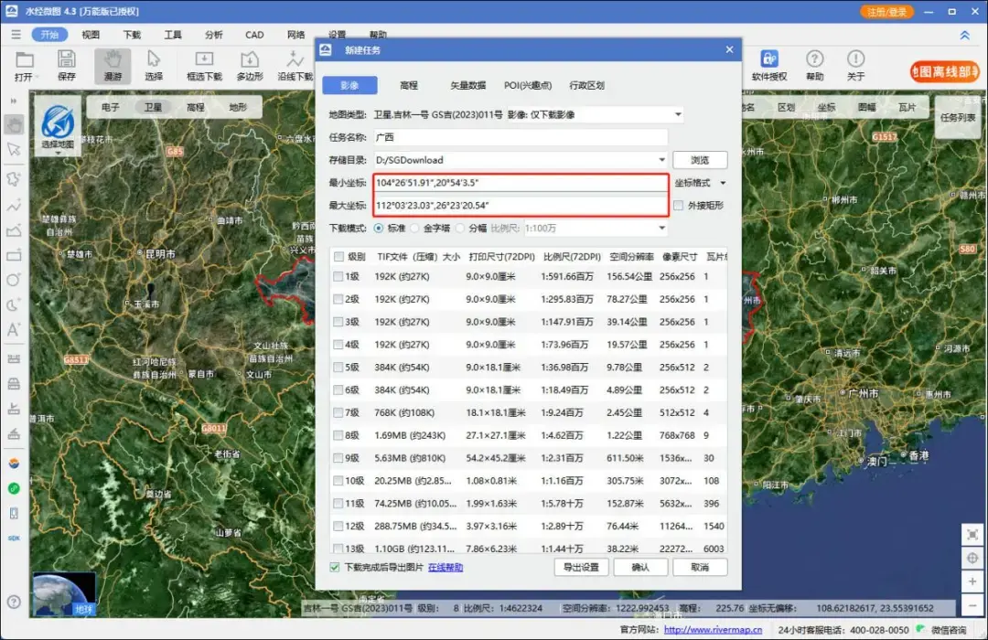Open 帮助 from the top-right toolbar
Screen dimensions: 988x640
click(814, 65)
